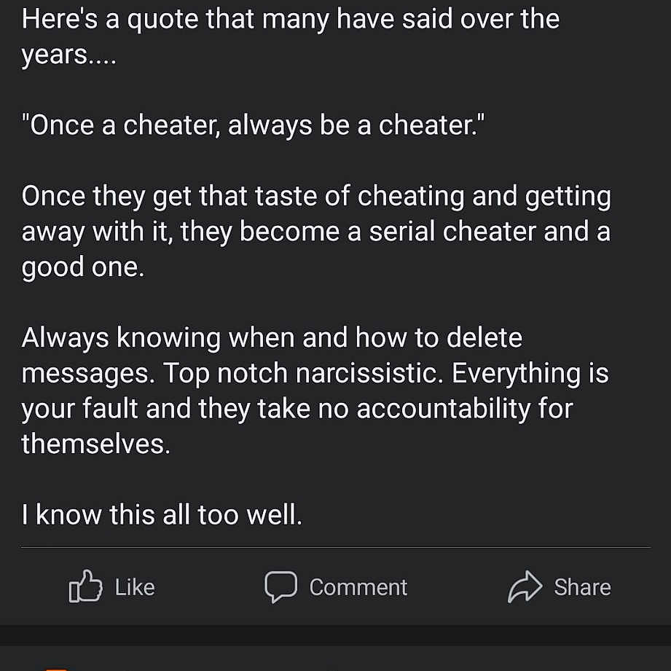The height and width of the screenshot is (671, 671).
Task: Click the word "years...." in the post
Action: [68, 55]
